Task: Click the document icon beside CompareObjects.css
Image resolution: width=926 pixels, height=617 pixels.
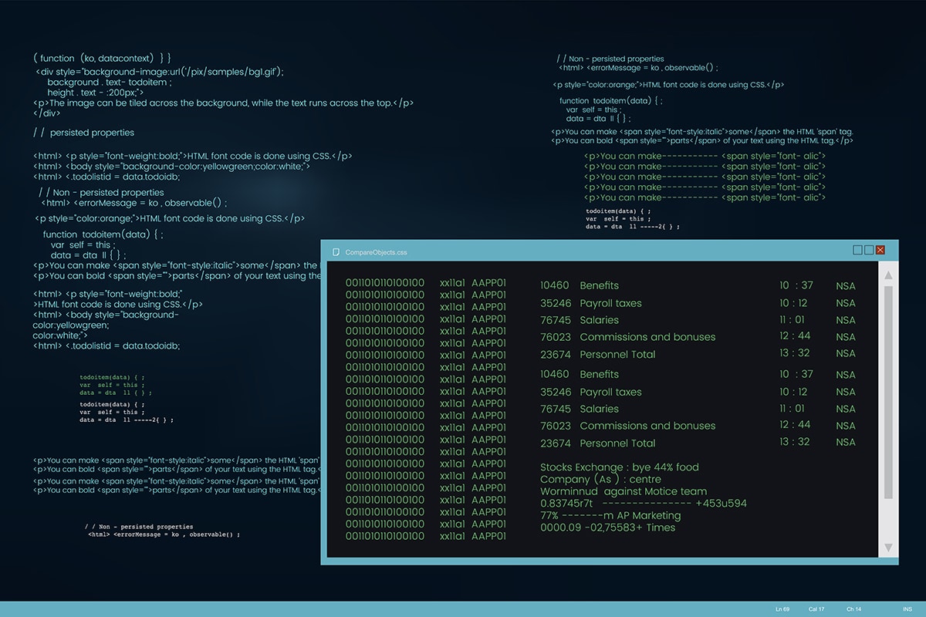Action: (x=336, y=251)
